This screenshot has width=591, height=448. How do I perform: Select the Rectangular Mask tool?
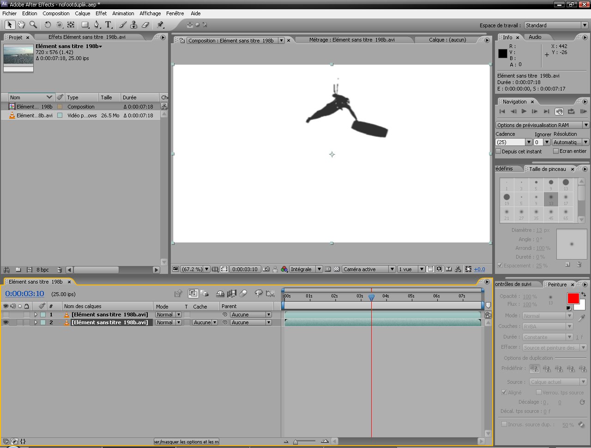click(85, 25)
